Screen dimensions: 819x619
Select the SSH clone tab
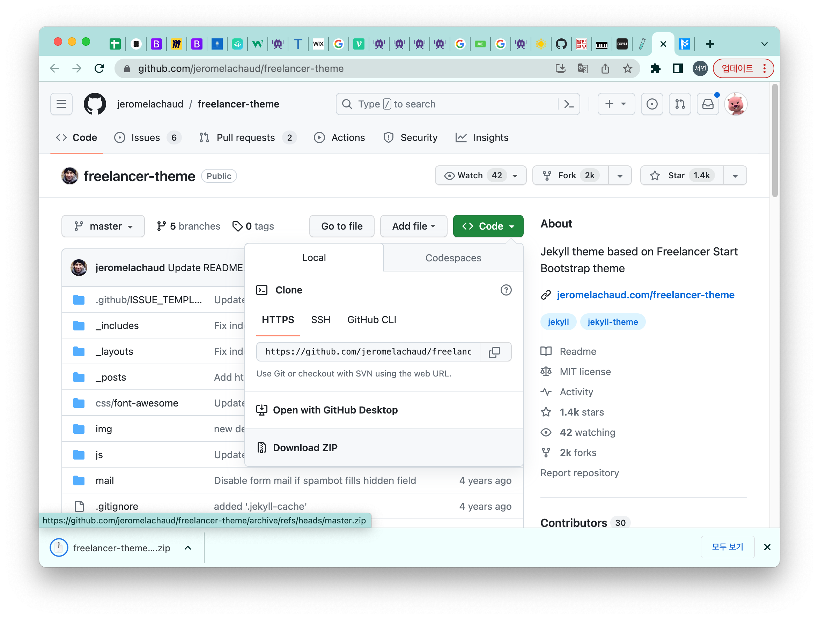click(320, 320)
